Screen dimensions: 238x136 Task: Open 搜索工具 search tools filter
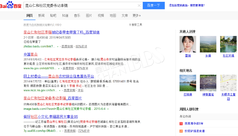pyautogui.click(x=135, y=25)
